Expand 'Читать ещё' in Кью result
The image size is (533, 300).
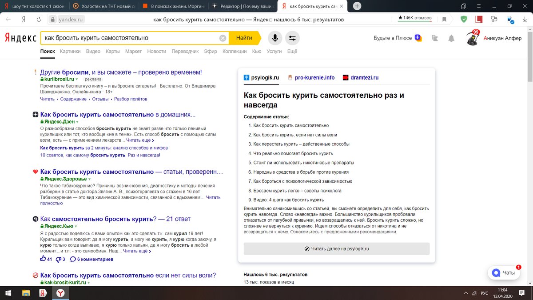(137, 251)
